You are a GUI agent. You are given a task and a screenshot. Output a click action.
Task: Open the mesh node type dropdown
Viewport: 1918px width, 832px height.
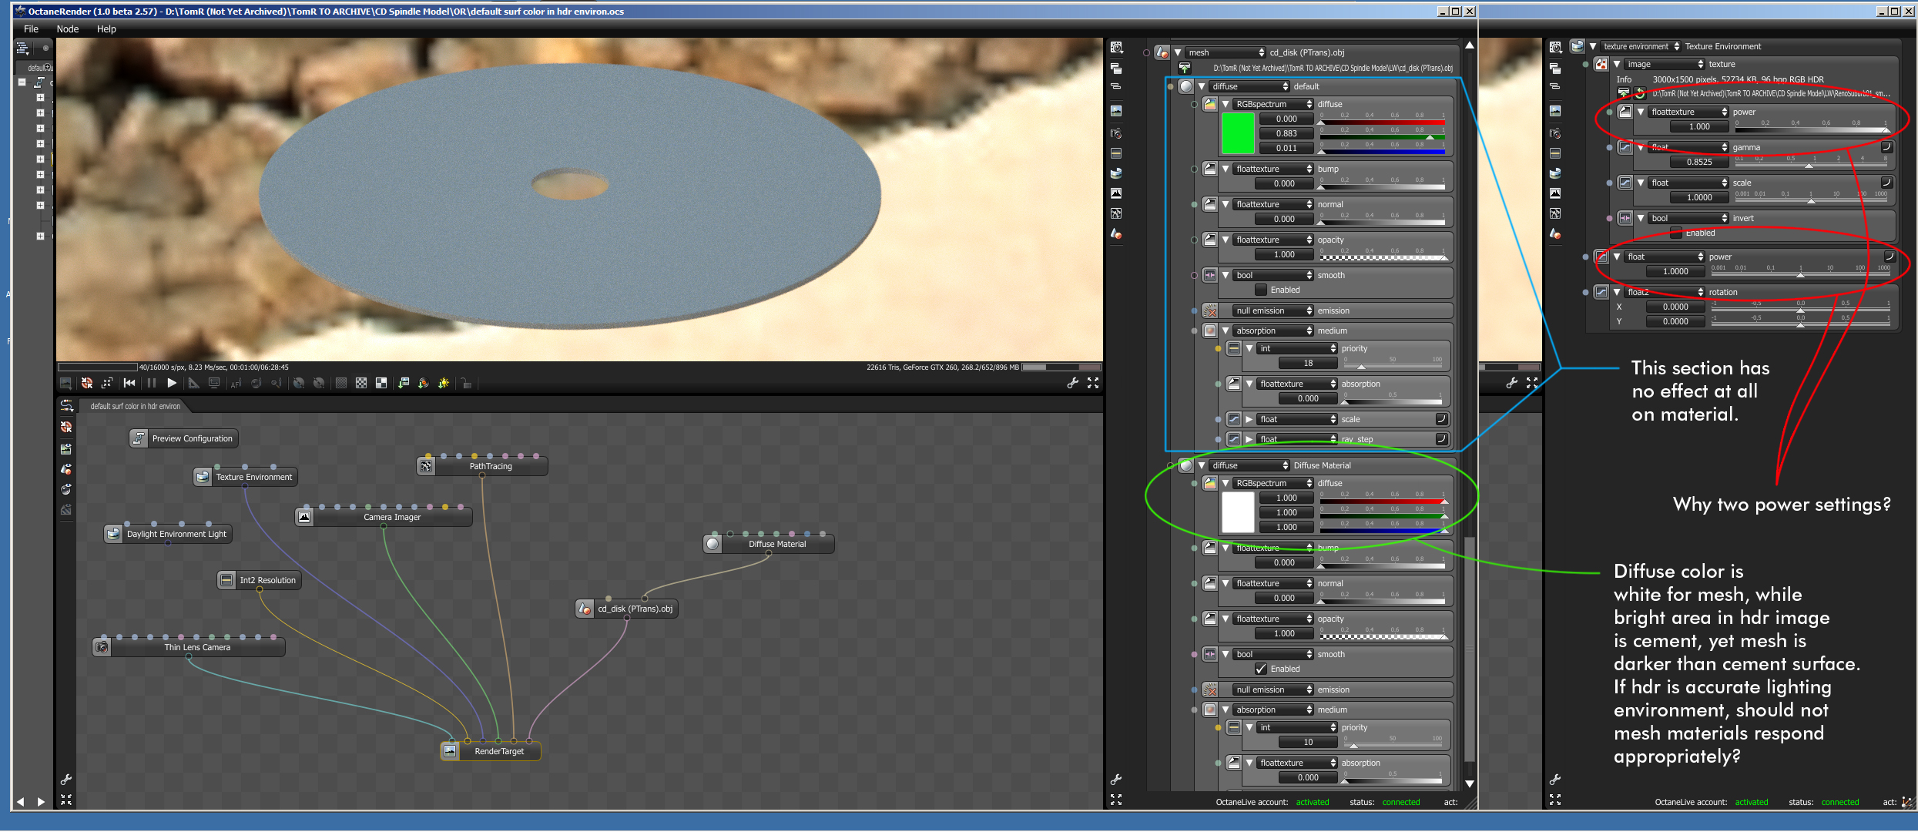pyautogui.click(x=1225, y=52)
